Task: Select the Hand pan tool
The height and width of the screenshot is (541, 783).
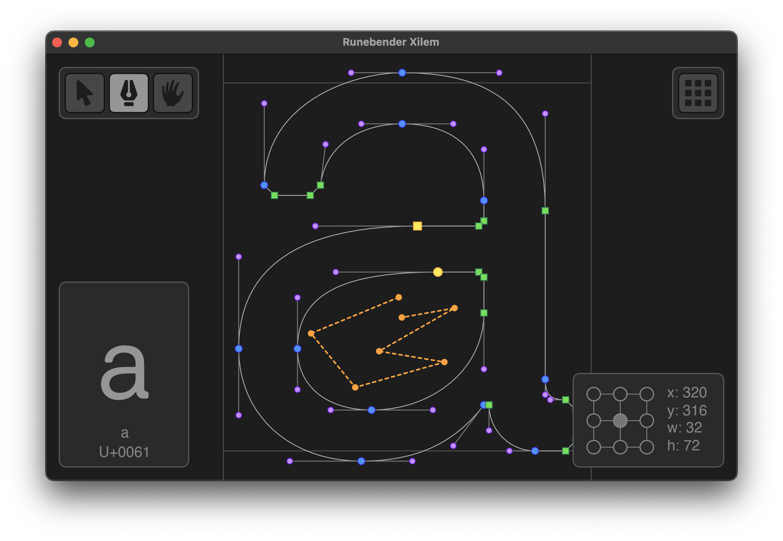Action: 173,93
